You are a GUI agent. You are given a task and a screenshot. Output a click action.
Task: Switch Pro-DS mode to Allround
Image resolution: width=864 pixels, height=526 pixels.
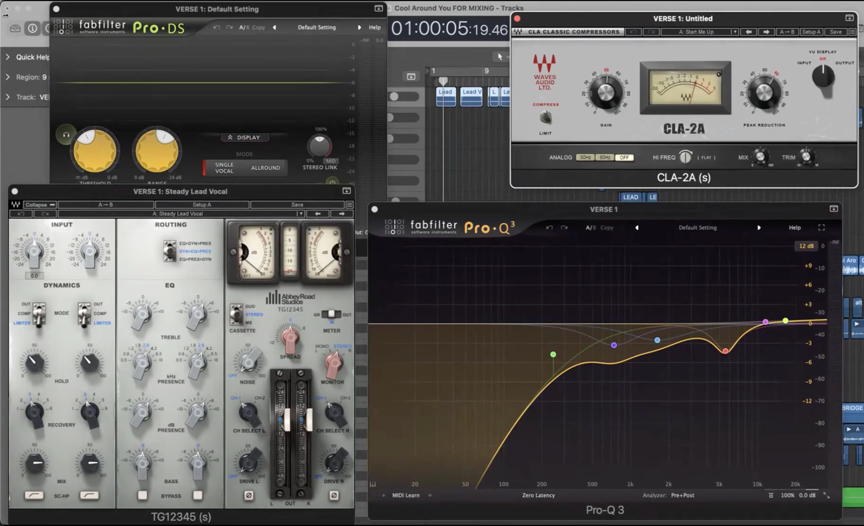click(x=265, y=168)
